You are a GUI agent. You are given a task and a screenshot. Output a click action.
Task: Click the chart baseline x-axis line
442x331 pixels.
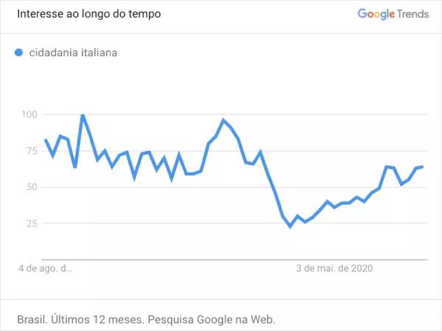tap(234, 259)
